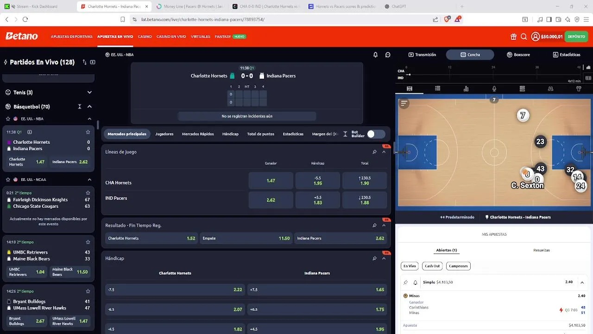Click the browser address bar URL

[202, 19]
